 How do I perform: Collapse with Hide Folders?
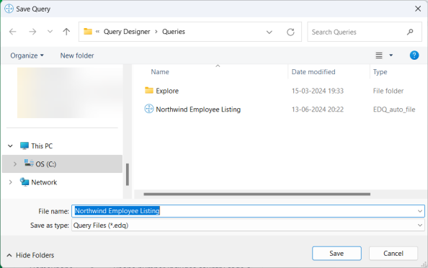point(30,255)
